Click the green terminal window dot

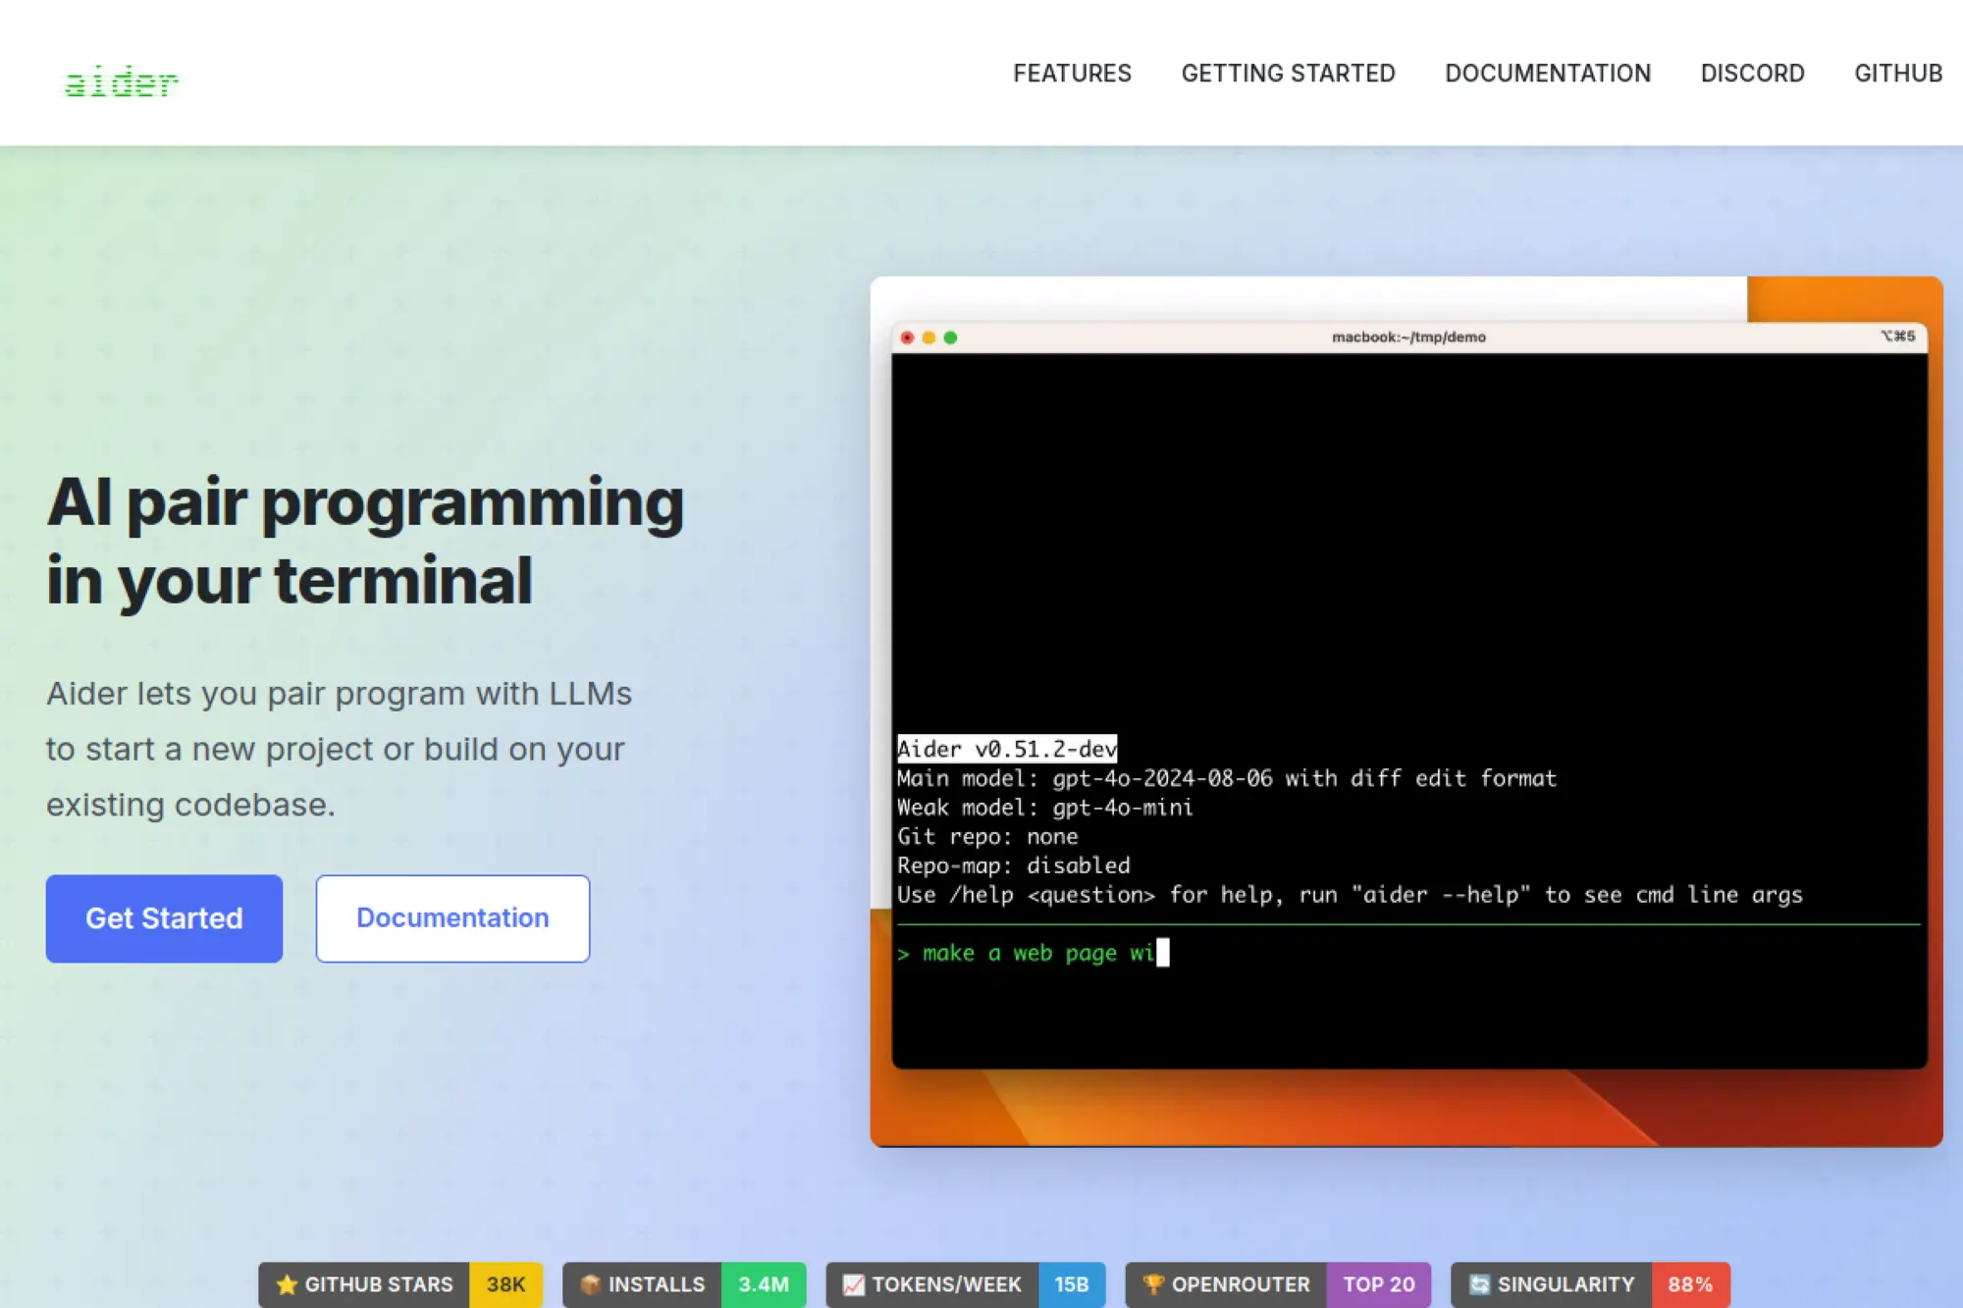[950, 338]
